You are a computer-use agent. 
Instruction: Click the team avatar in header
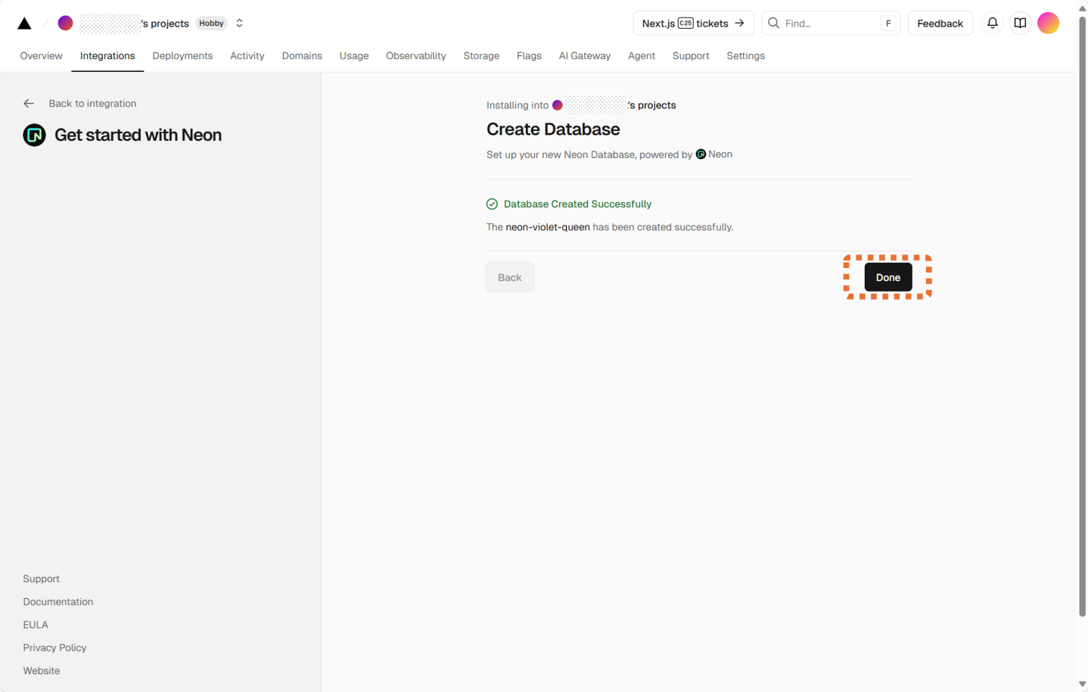66,23
